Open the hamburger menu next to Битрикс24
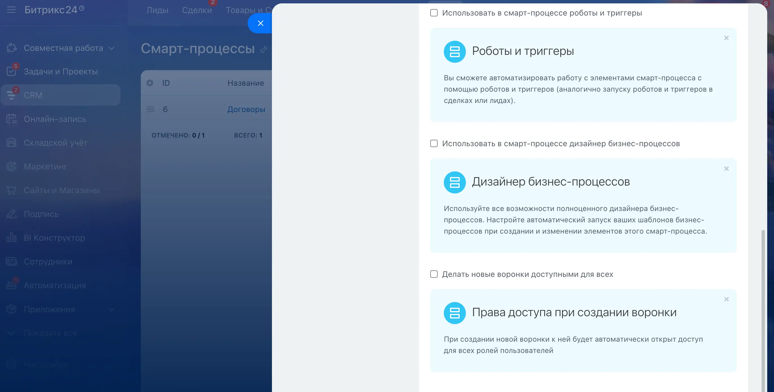The width and height of the screenshot is (774, 392). pyautogui.click(x=11, y=10)
